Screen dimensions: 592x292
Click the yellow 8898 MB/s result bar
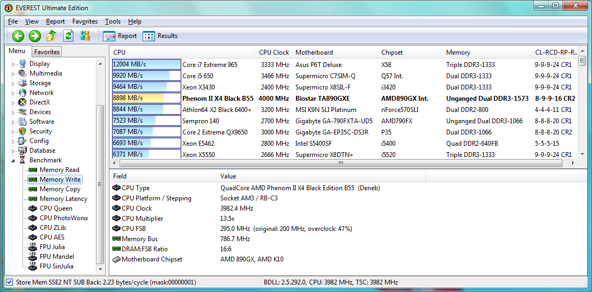click(146, 98)
